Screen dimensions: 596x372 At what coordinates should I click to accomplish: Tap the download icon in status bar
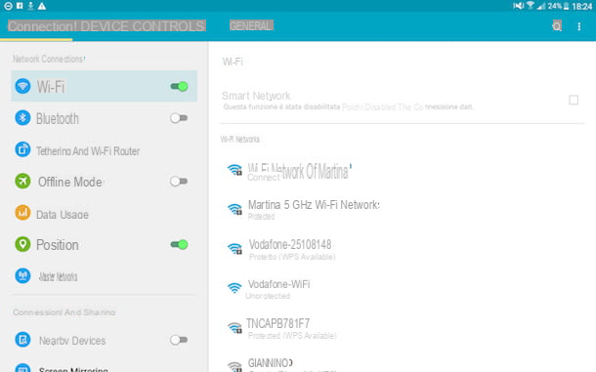pyautogui.click(x=31, y=6)
